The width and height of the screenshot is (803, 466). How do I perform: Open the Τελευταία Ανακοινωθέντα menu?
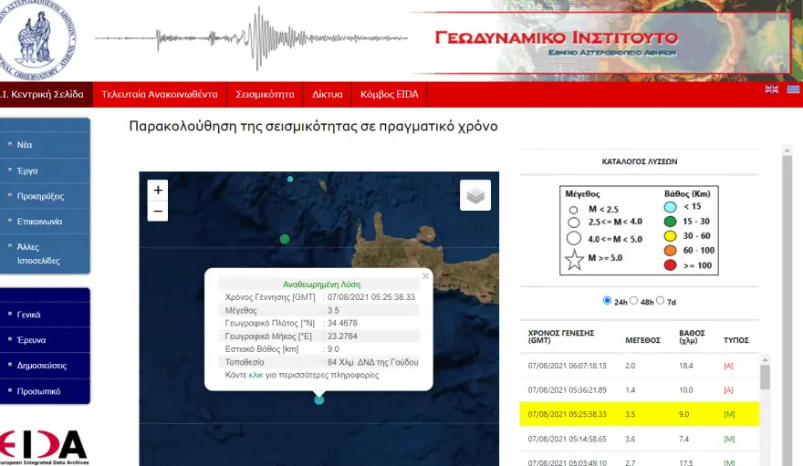pyautogui.click(x=160, y=95)
